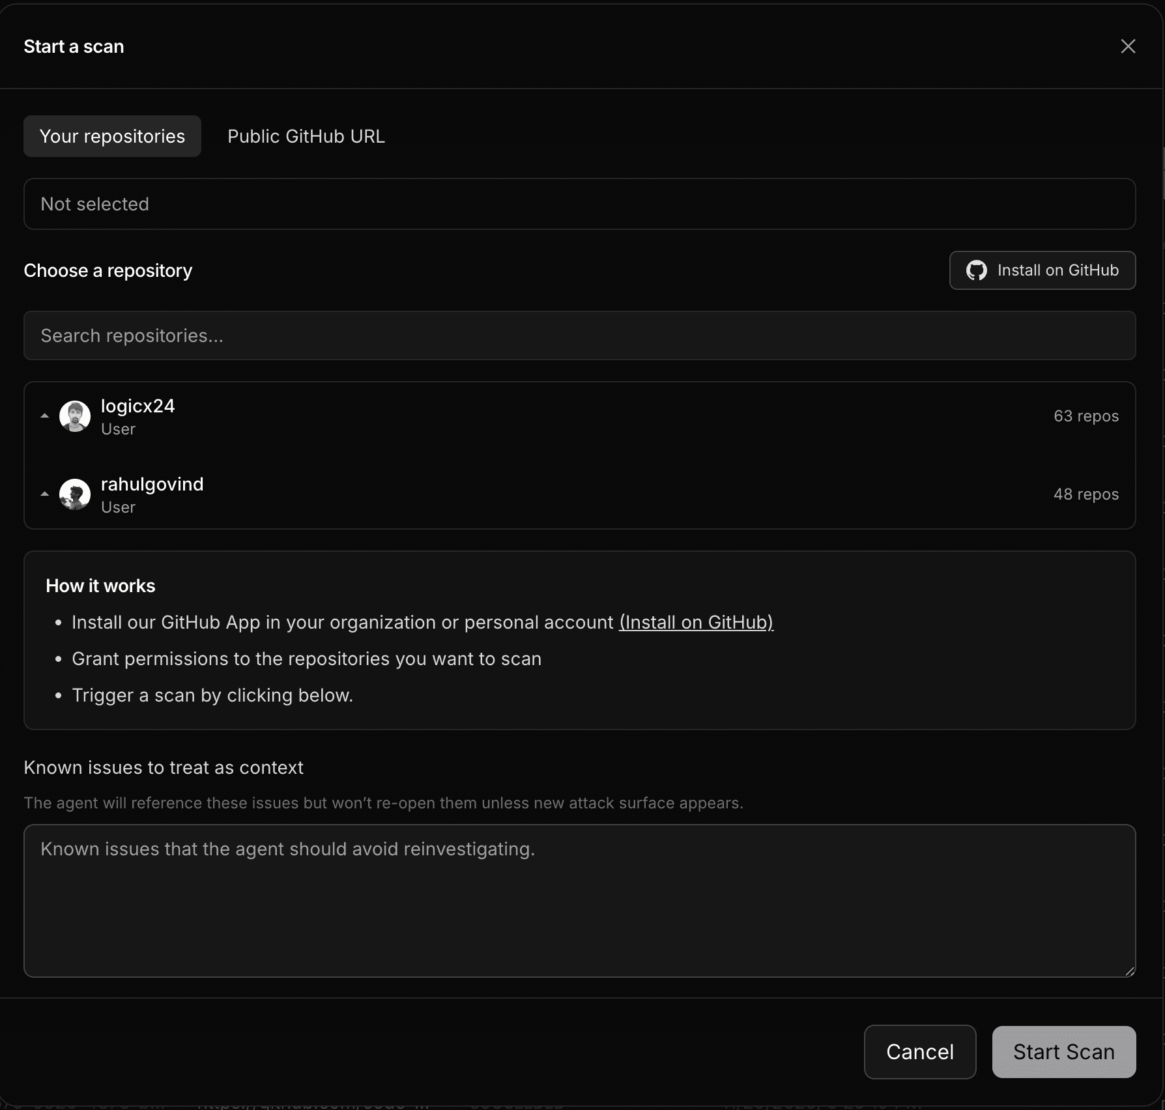Image resolution: width=1165 pixels, height=1110 pixels.
Task: Click the 48 repos count label
Action: [x=1086, y=494]
